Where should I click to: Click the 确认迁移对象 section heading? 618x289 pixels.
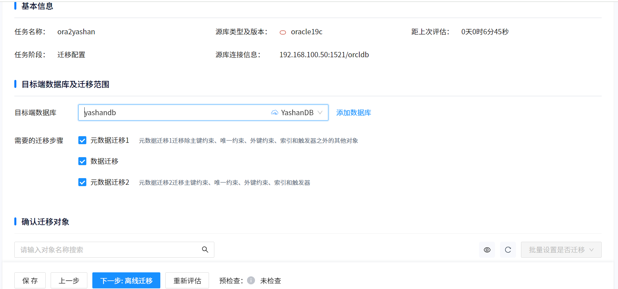pos(45,222)
